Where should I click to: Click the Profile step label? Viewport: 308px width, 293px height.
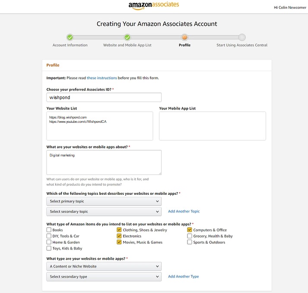[x=184, y=45]
